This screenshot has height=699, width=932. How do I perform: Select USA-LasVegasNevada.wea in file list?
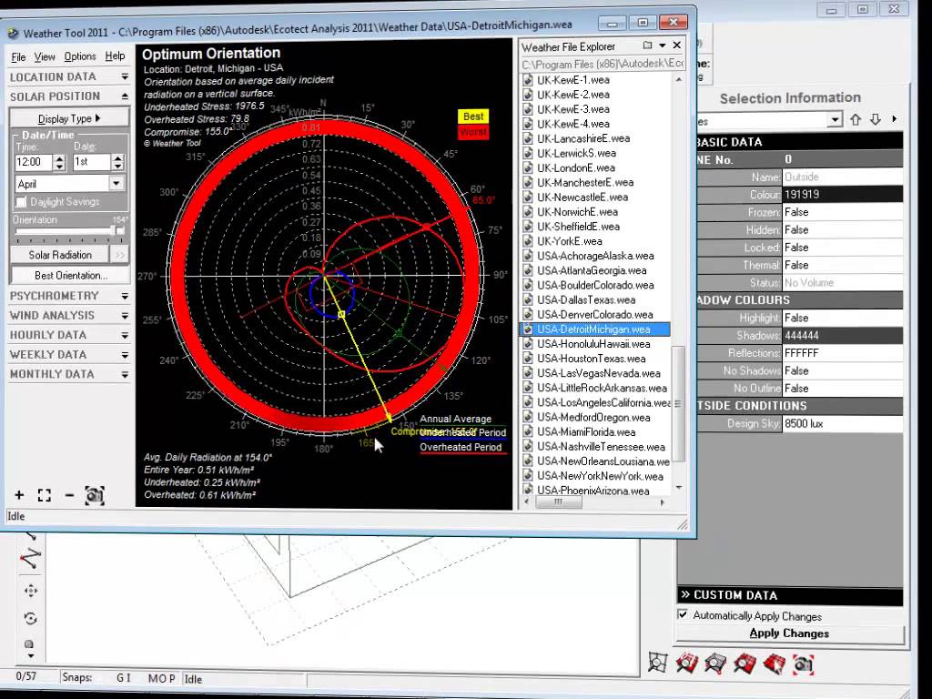(x=599, y=373)
